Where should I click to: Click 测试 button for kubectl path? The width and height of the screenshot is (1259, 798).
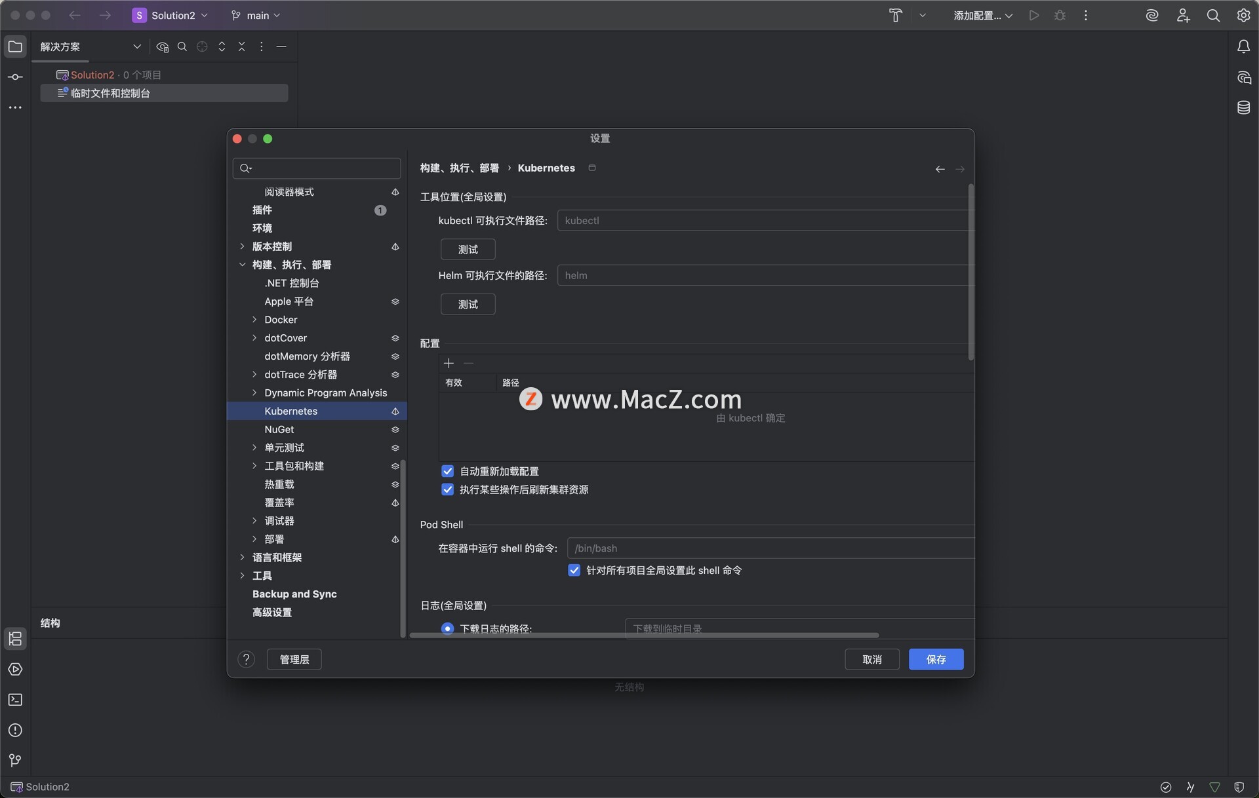pyautogui.click(x=468, y=249)
